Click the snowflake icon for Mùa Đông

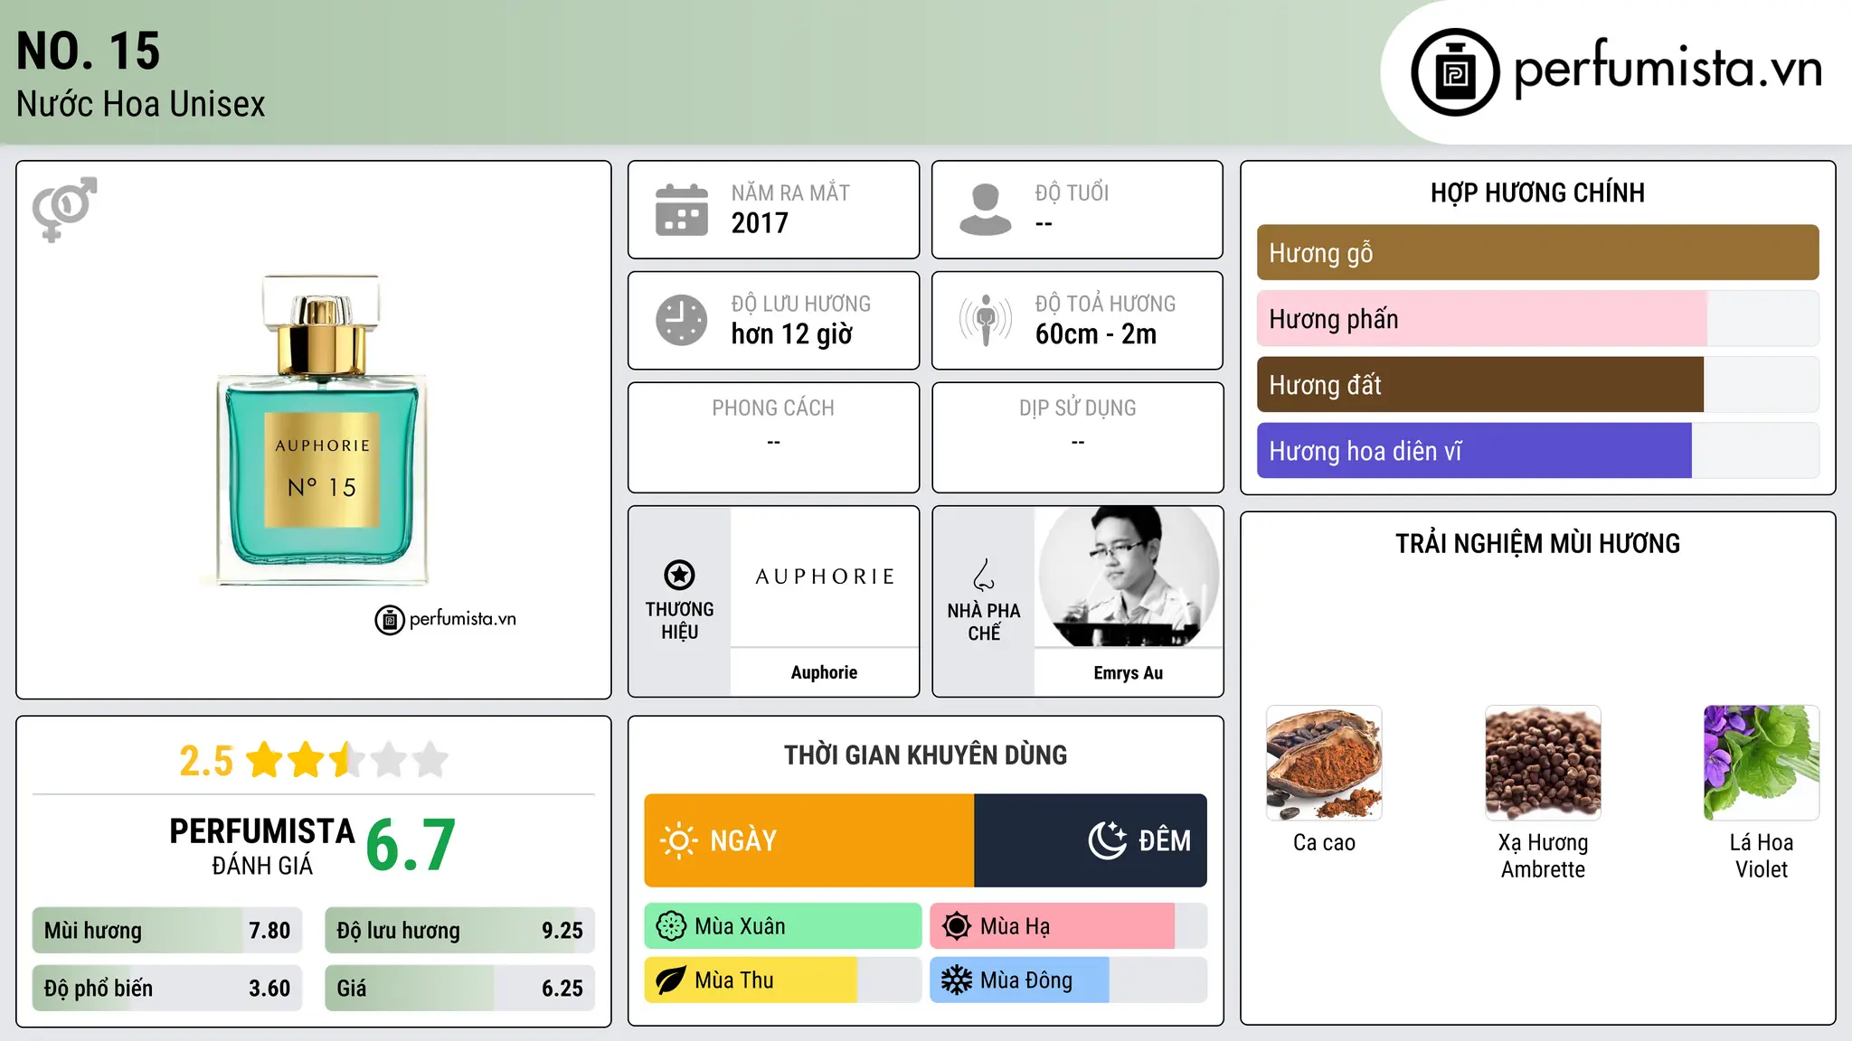click(957, 980)
